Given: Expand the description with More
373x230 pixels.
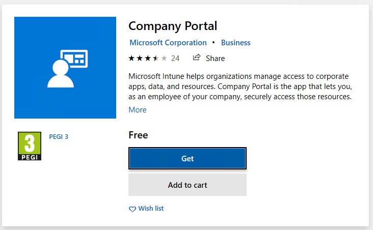Looking at the screenshot, I should tap(138, 110).
